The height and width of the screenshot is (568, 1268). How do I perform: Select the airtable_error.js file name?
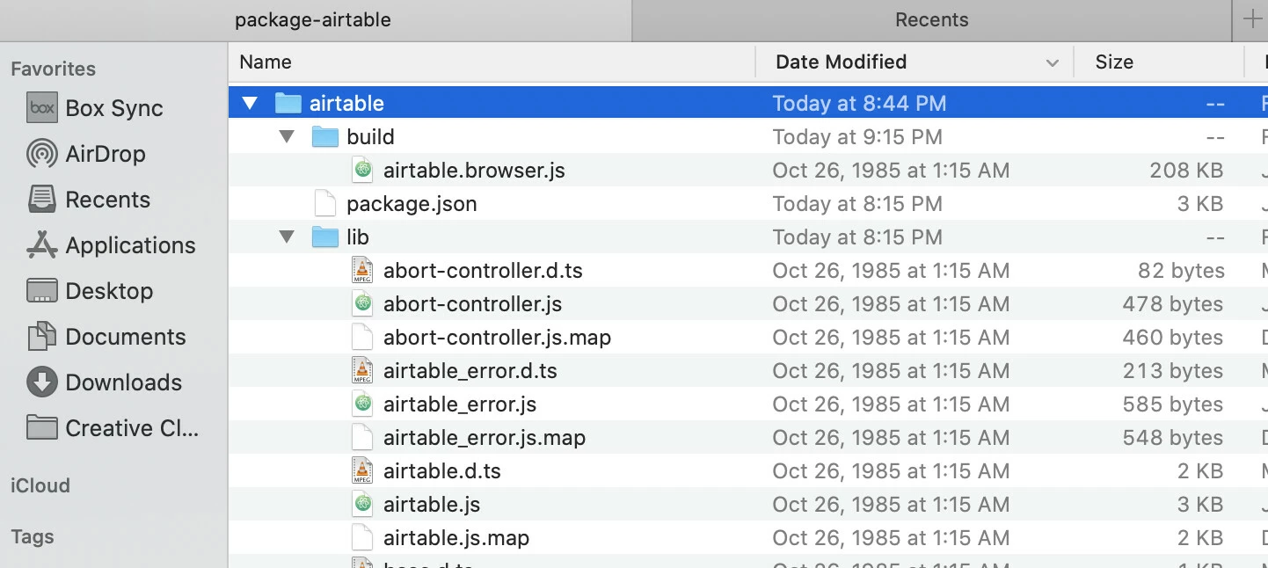(x=460, y=404)
